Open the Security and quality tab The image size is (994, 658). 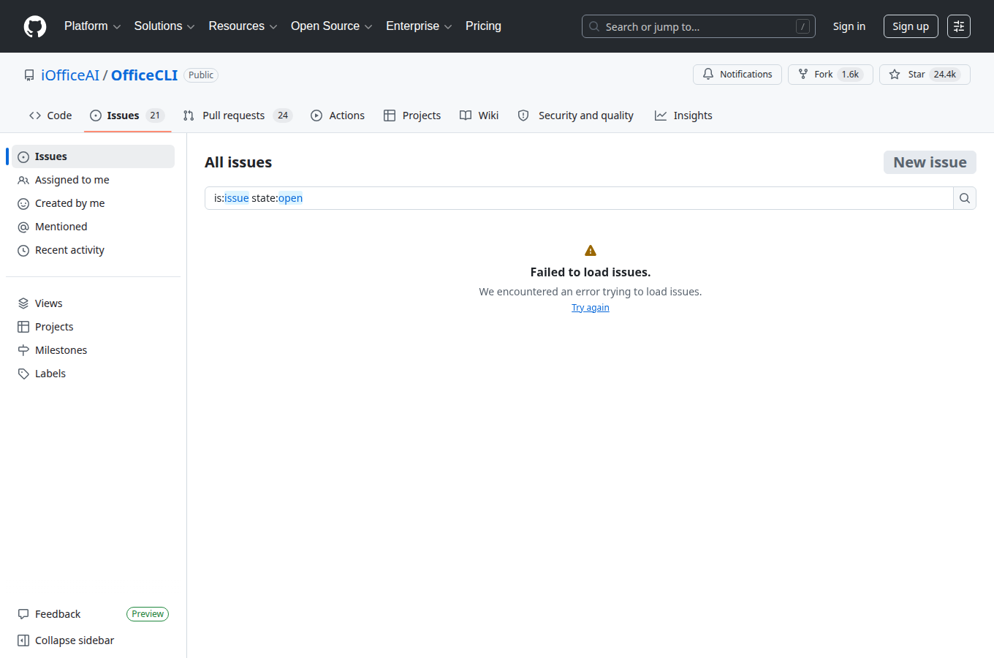(x=575, y=116)
